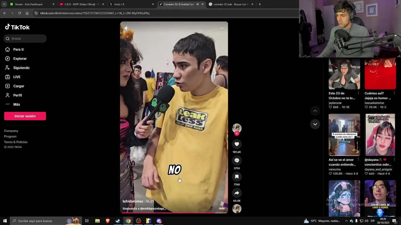
Task: Switch to corredor 52 leak search tab
Action: click(x=231, y=4)
